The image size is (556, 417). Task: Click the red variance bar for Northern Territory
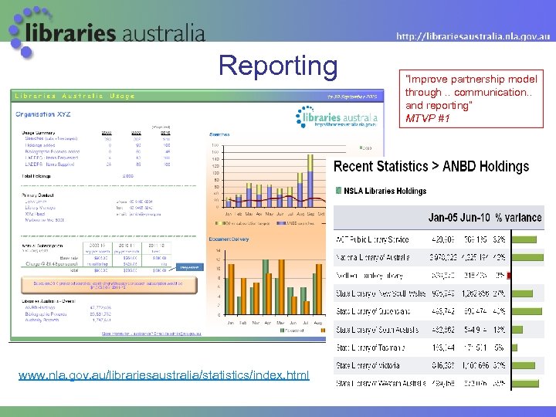[509, 276]
